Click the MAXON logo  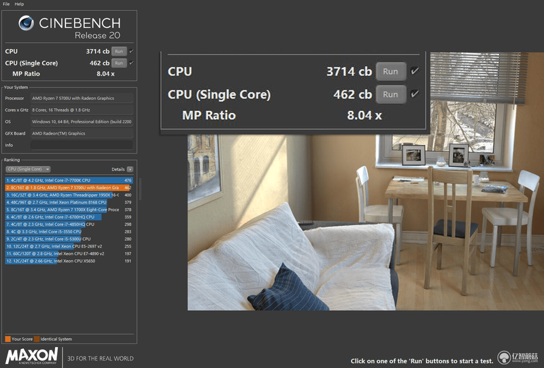[31, 356]
